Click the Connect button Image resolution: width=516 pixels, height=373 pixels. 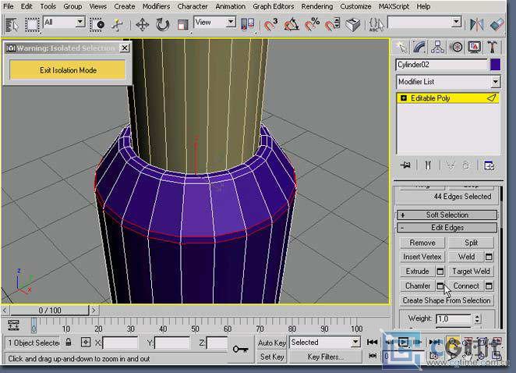(x=466, y=286)
